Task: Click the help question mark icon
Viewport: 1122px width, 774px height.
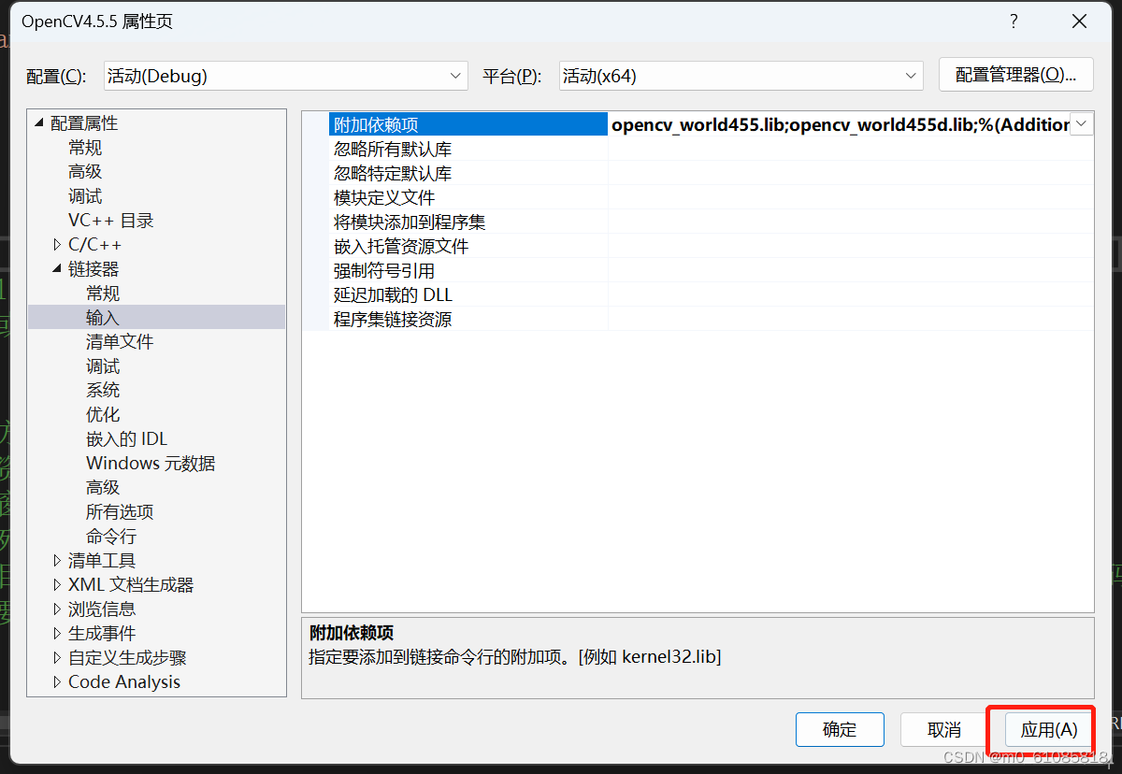Action: click(x=1014, y=21)
